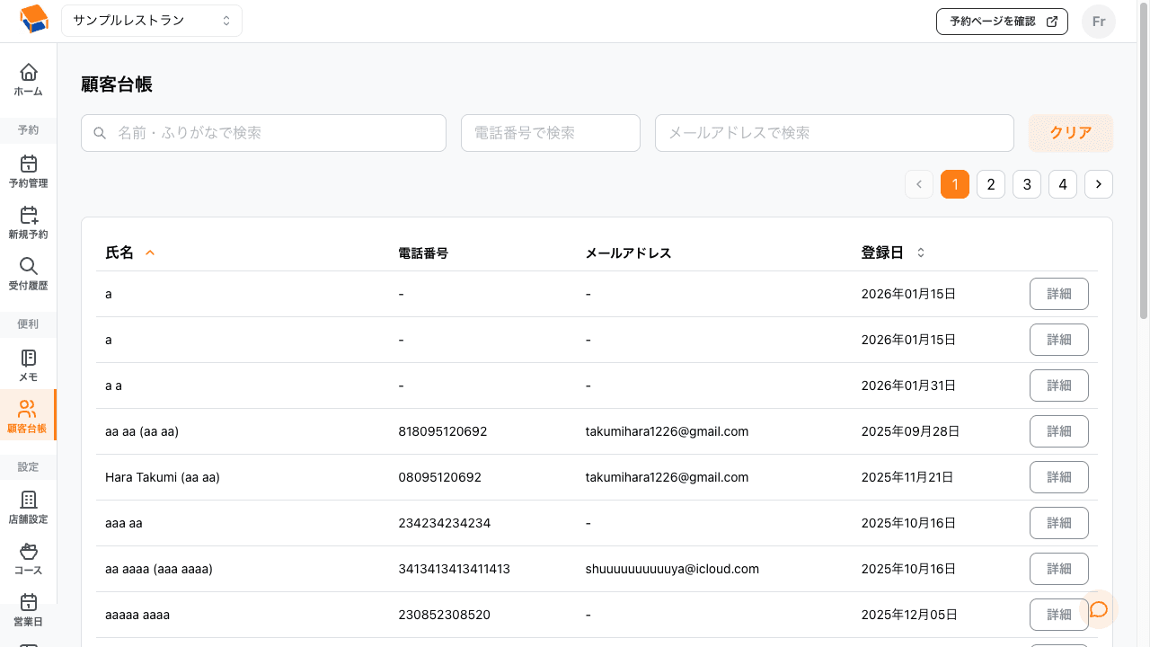The height and width of the screenshot is (647, 1150).
Task: Open 詳細 for Hara Takumi (aa aa)
Action: pyautogui.click(x=1058, y=477)
